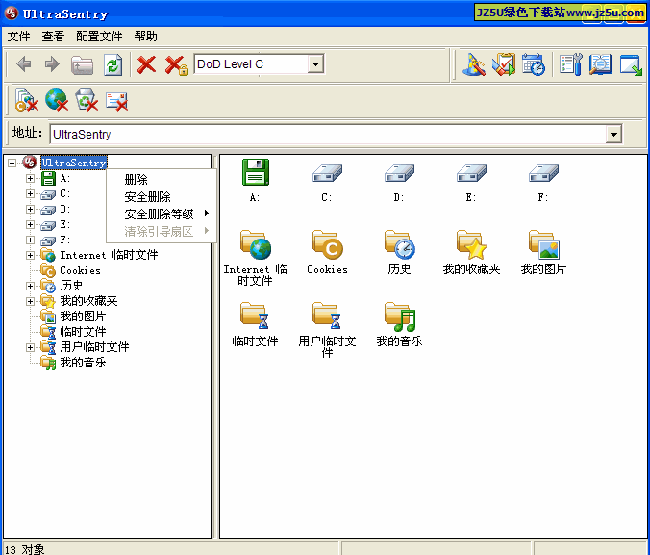Expand the 我的收藏夹 tree node

click(30, 301)
